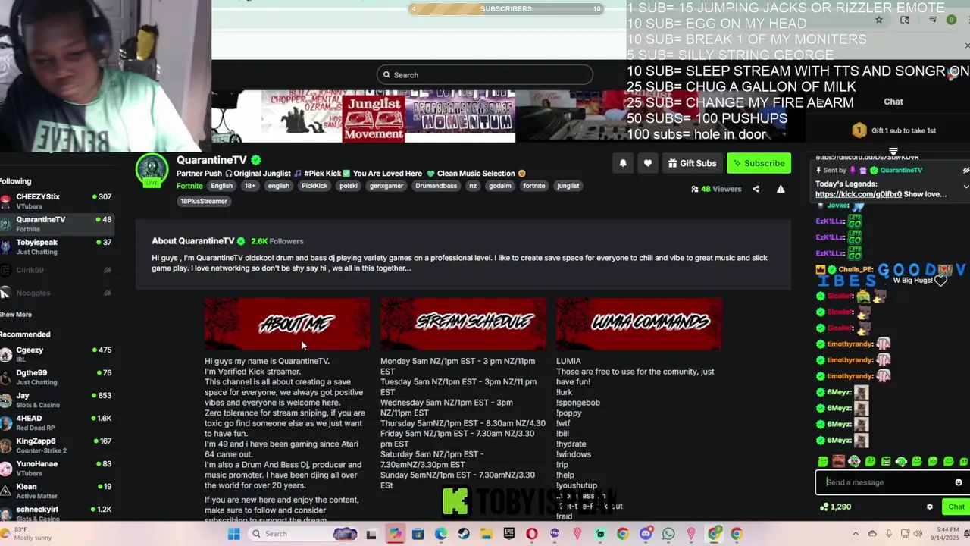Viewport: 970px width, 546px height.
Task: Click the weather widget on taskbar
Action: [26, 533]
